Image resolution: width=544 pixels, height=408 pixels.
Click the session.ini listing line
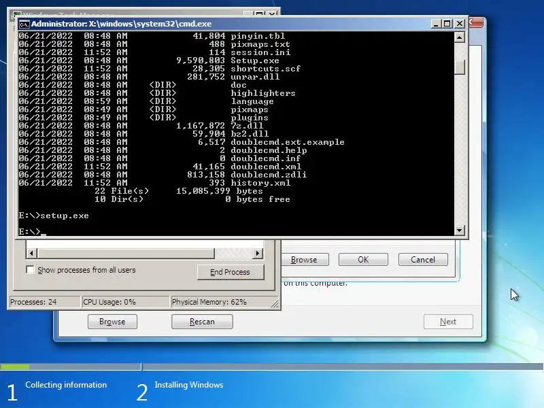coord(154,52)
